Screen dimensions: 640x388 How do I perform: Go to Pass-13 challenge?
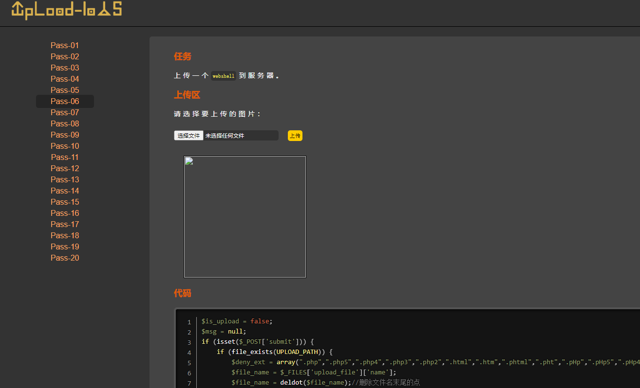pos(65,179)
